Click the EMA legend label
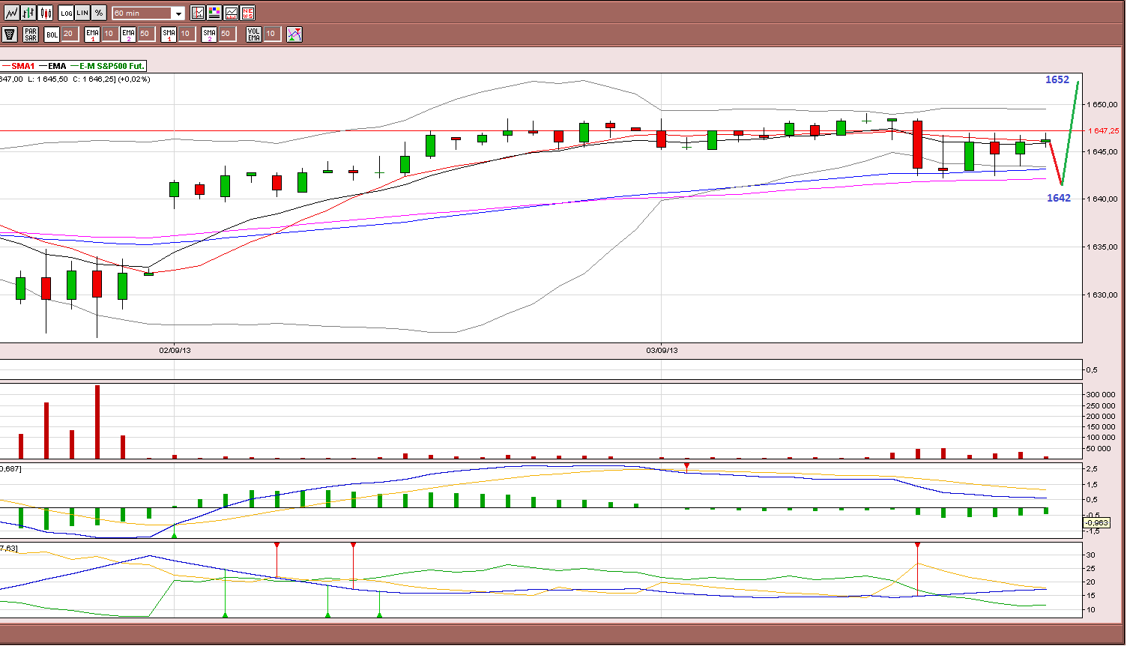Screen dimensions: 1127x649 pyautogui.click(x=57, y=66)
